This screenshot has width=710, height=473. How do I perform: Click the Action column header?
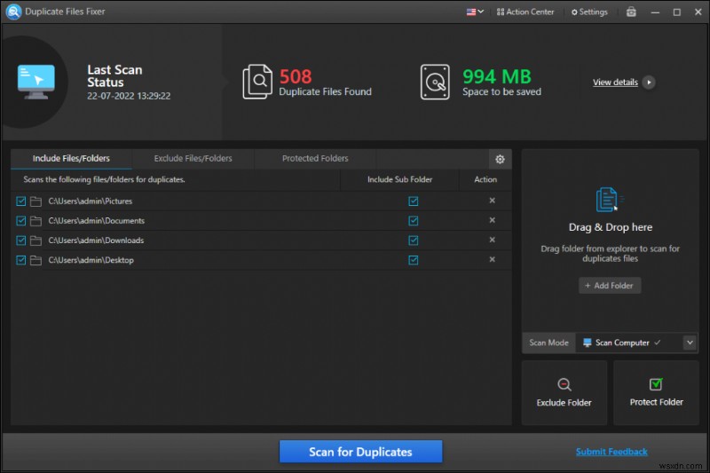tap(485, 179)
